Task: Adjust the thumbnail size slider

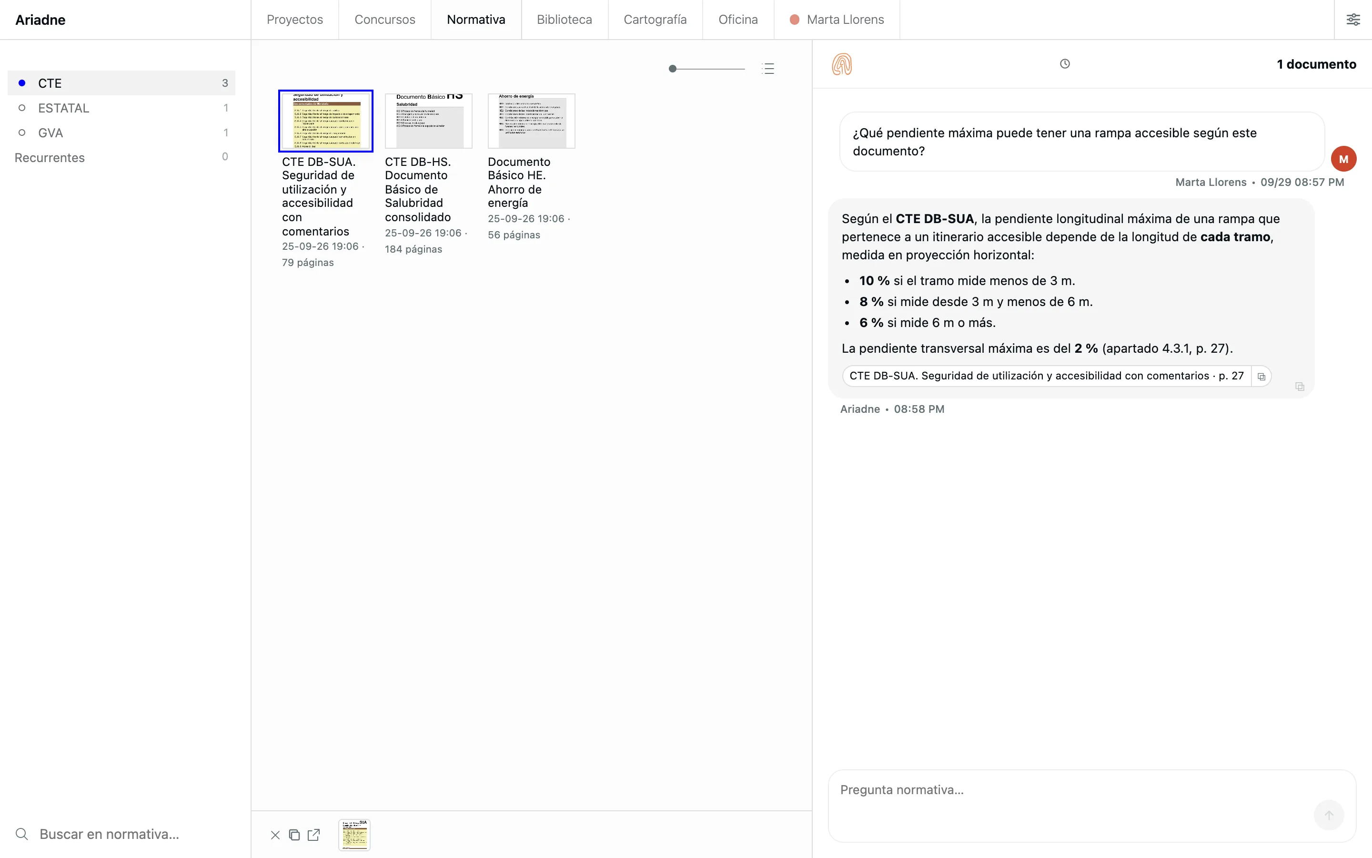Action: pyautogui.click(x=707, y=69)
